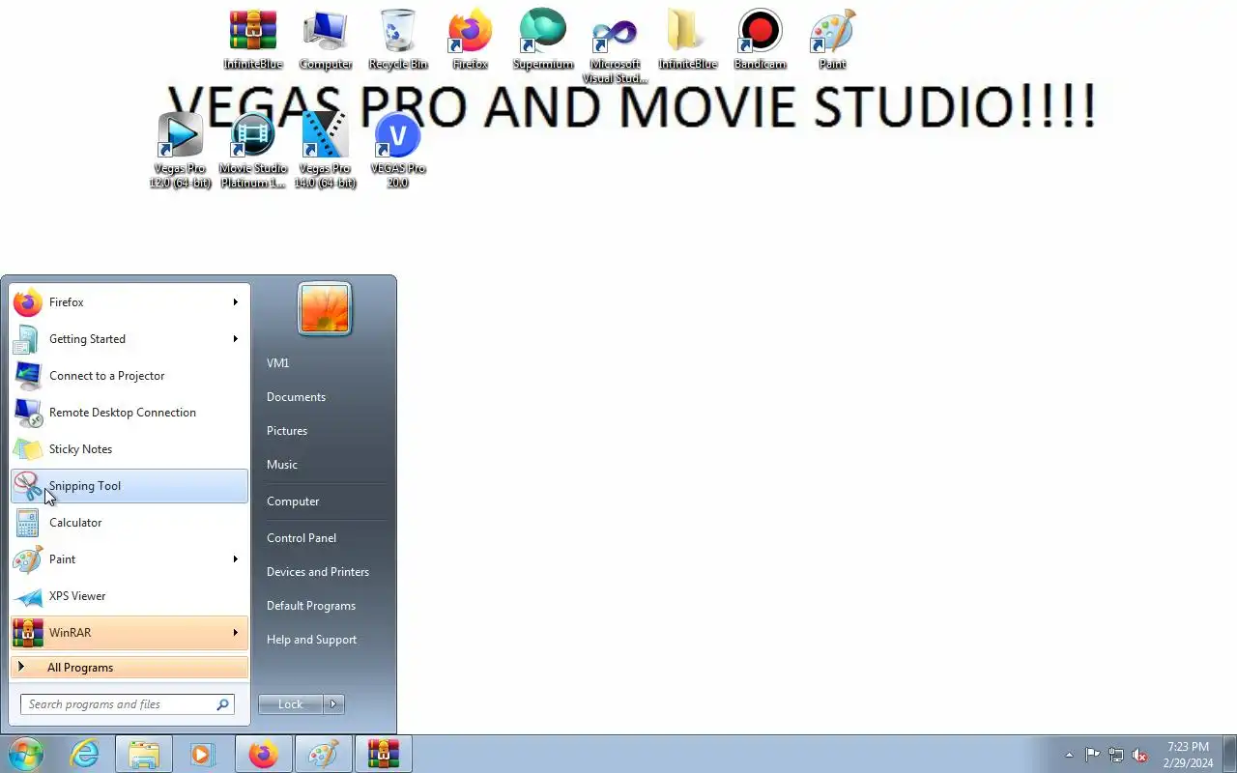Select the InfiniteBlue folder desktop icon

688,39
